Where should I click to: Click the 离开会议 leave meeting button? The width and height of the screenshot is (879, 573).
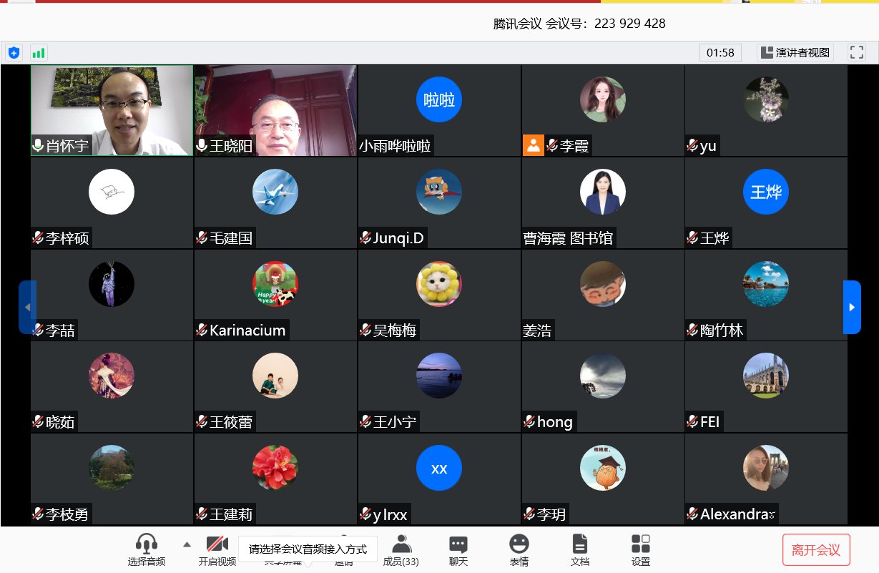tap(816, 550)
